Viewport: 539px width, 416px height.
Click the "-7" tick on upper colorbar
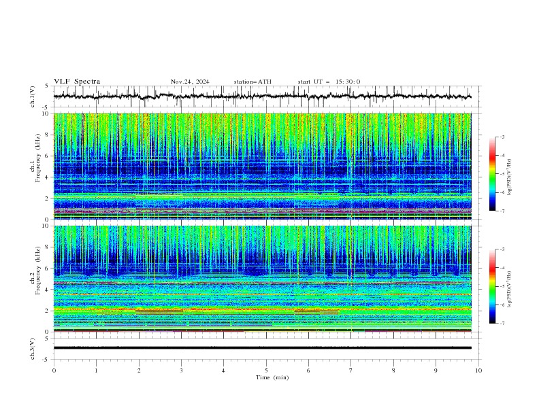coord(502,211)
